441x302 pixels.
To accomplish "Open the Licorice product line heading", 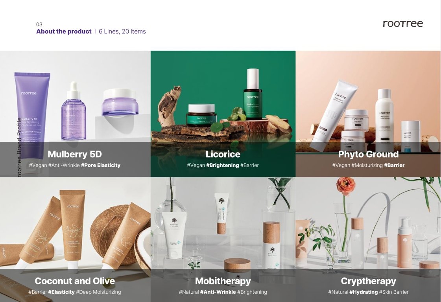I will [x=223, y=154].
